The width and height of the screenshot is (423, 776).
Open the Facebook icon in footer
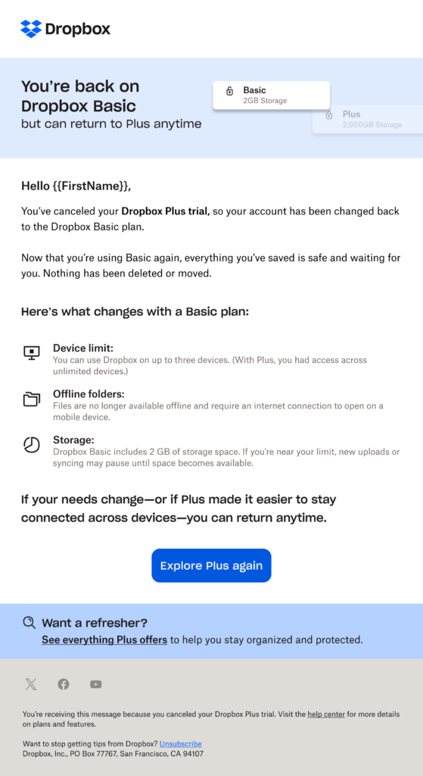click(64, 684)
